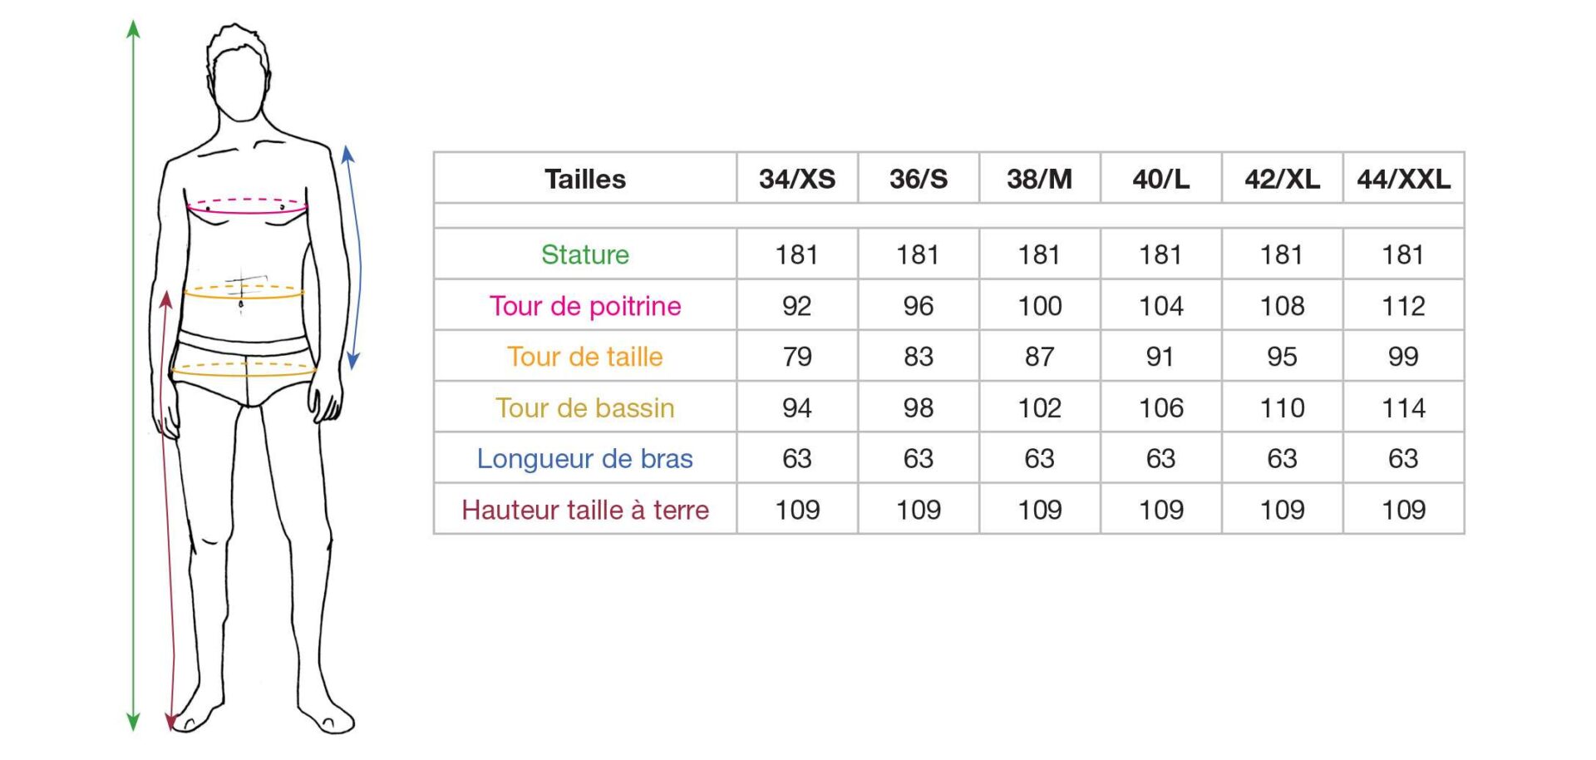Click the Longueur de bras label

pyautogui.click(x=585, y=459)
